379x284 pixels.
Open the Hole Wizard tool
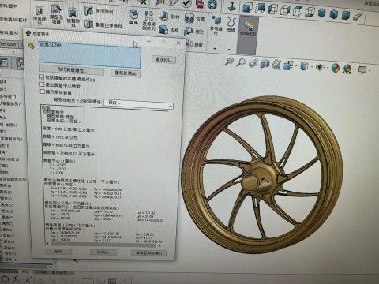pos(56,13)
